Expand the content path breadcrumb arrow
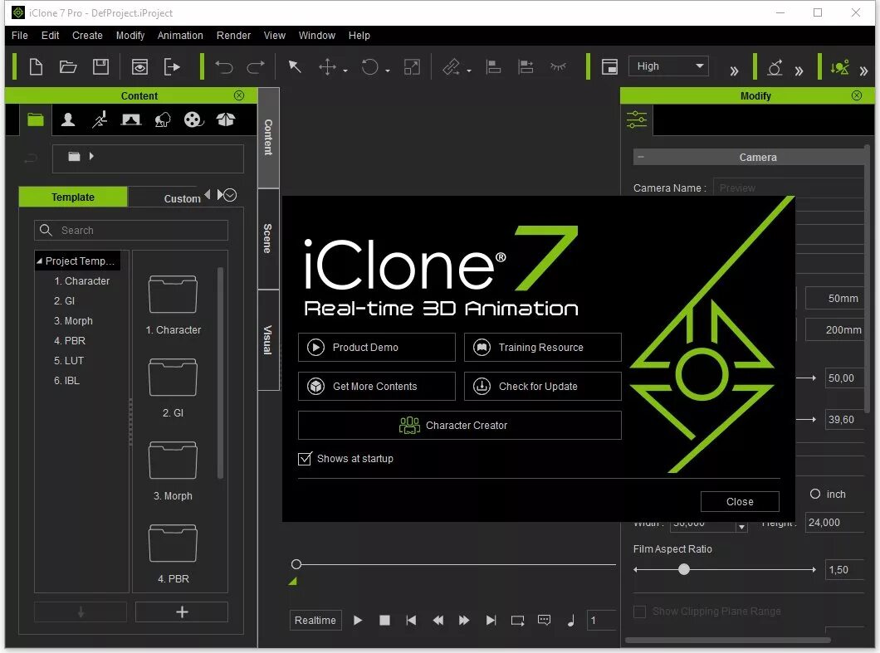 point(91,157)
